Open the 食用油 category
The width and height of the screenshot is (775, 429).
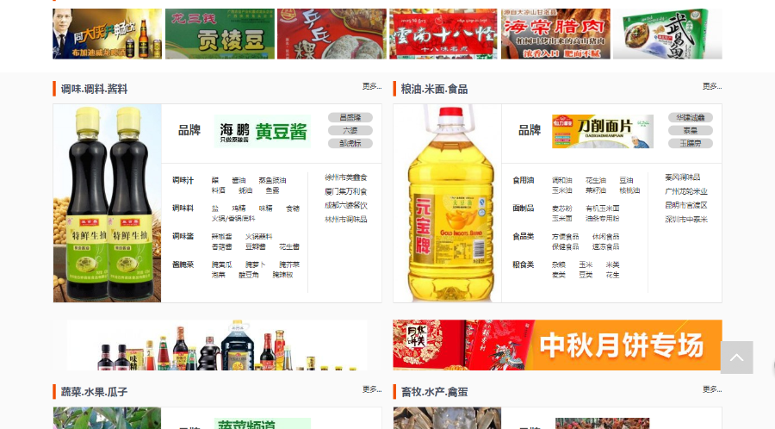click(x=523, y=180)
